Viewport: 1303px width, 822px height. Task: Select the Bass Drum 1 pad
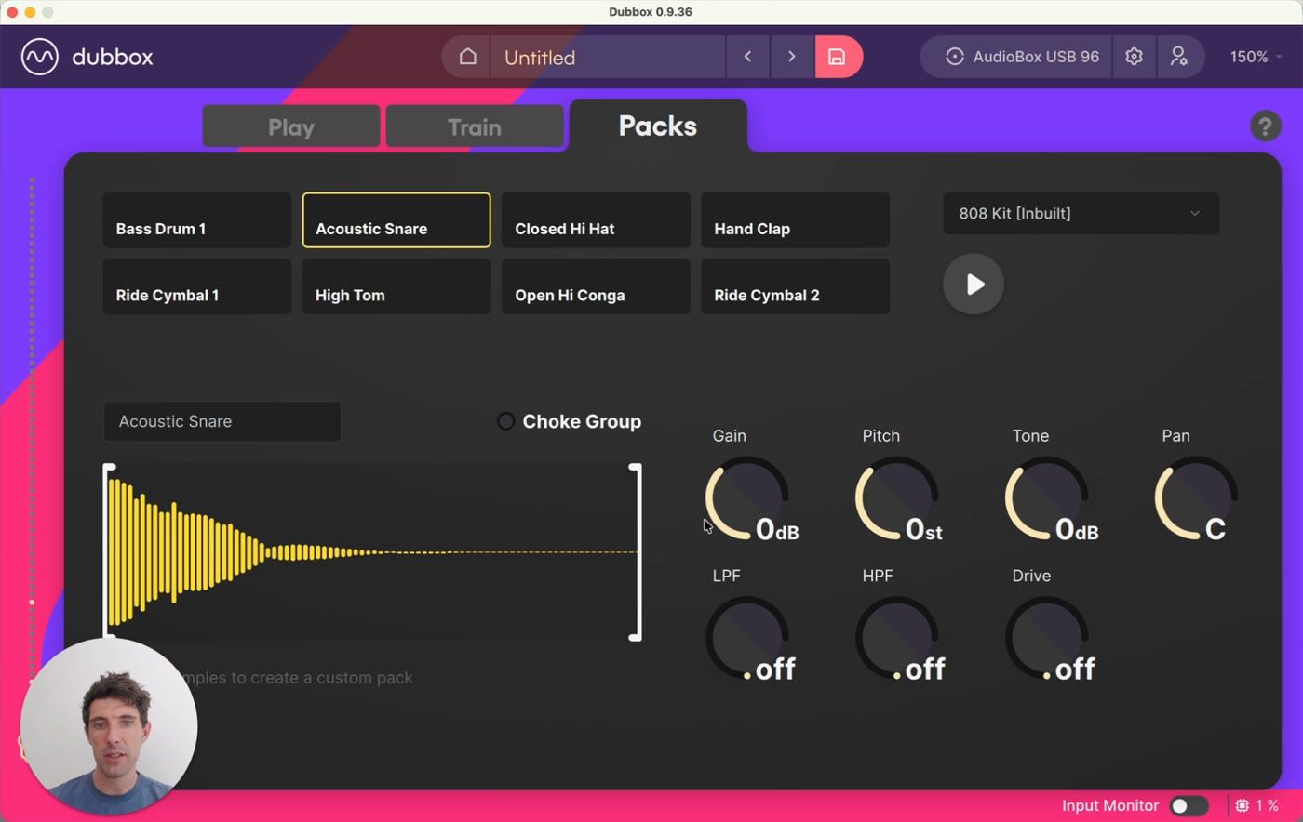point(197,220)
